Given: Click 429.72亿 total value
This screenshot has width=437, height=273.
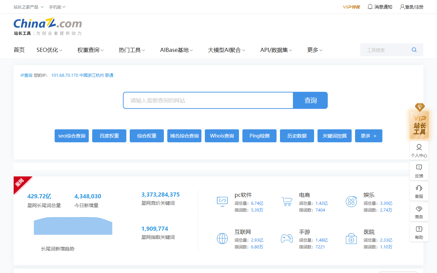Looking at the screenshot, I should point(39,196).
